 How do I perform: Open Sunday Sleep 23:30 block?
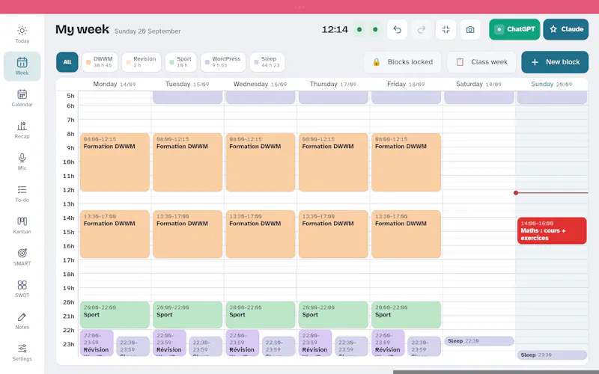click(x=552, y=355)
